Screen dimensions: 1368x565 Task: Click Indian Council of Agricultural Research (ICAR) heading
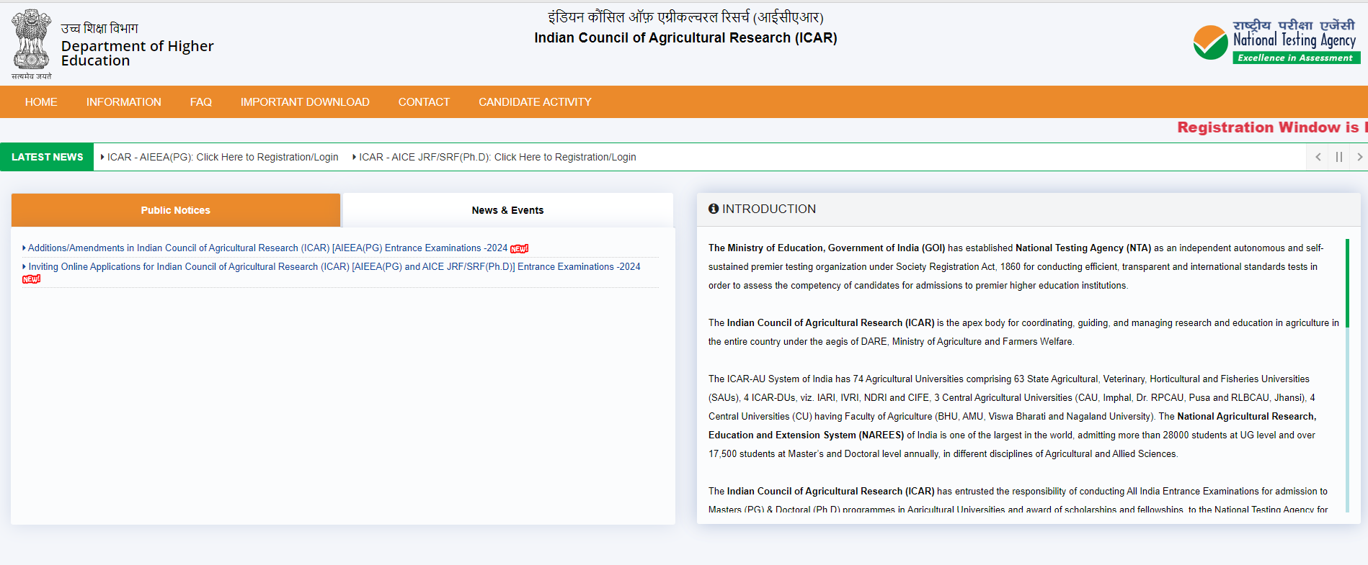(x=685, y=38)
